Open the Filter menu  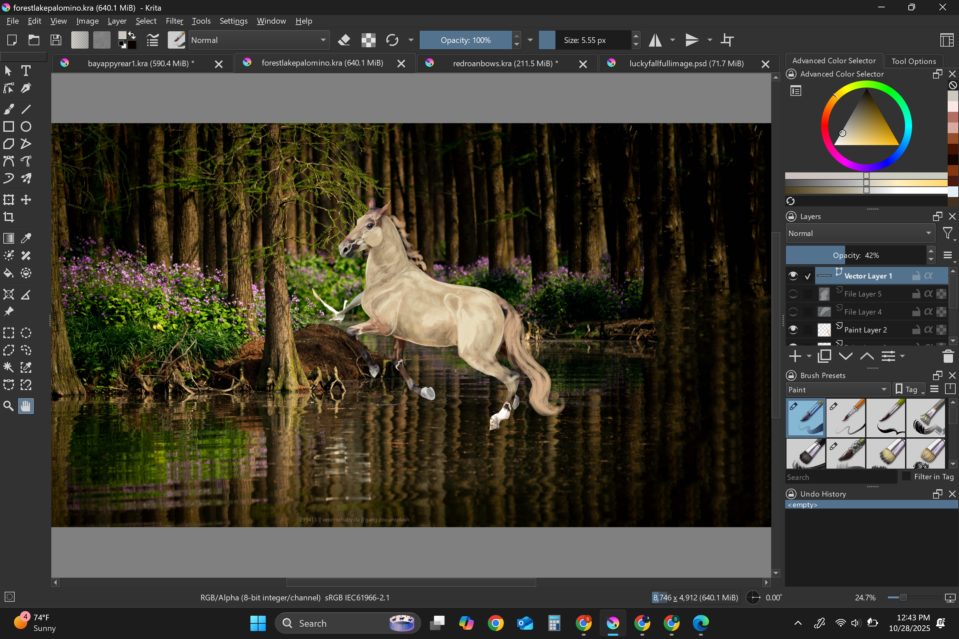[x=174, y=21]
